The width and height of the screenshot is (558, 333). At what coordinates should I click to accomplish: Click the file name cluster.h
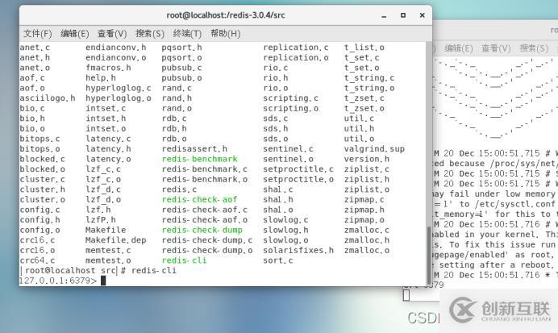pos(43,189)
